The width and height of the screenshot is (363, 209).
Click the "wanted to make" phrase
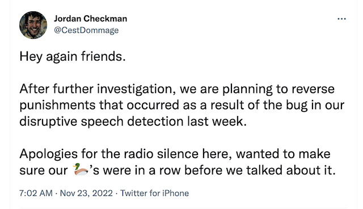click(283, 154)
